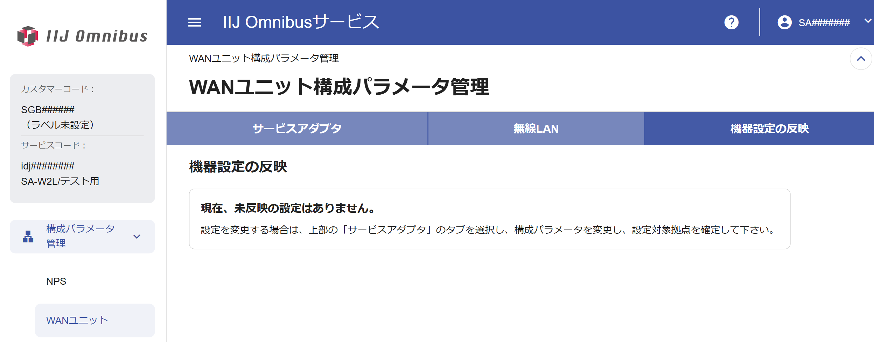This screenshot has width=874, height=342.
Task: Click the (ラベル未設定) label text
Action: (x=60, y=125)
